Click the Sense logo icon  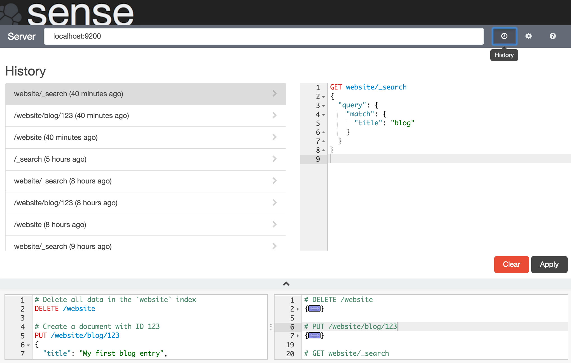11,15
